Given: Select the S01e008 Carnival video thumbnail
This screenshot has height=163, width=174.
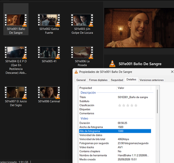Looking at the screenshot, I should [x=49, y=92].
